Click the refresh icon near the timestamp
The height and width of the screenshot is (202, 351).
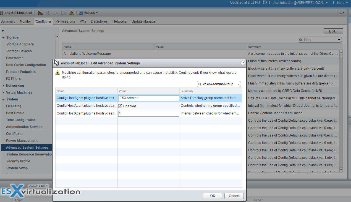(265, 2)
